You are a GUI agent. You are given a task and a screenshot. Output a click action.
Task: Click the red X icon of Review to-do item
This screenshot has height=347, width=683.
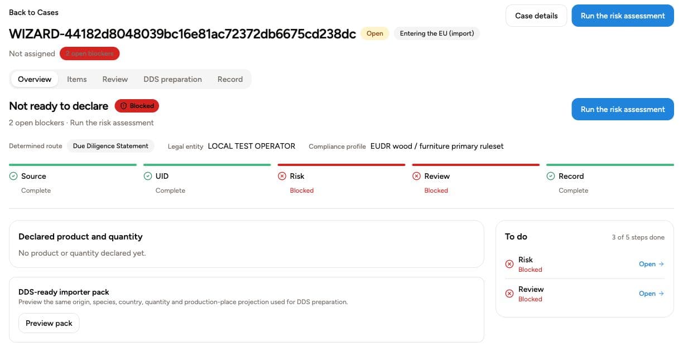click(509, 294)
